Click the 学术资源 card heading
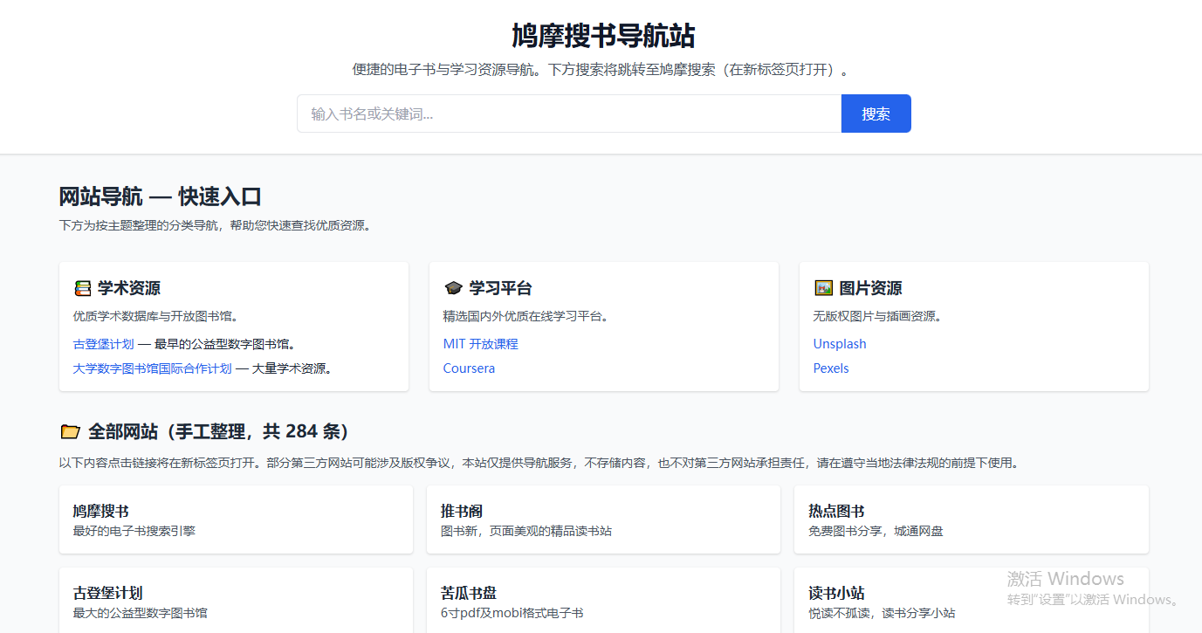Screen dimensions: 1202x633 (129, 288)
